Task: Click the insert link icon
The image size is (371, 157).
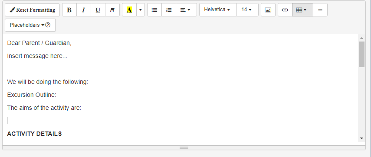Action: pos(285,10)
